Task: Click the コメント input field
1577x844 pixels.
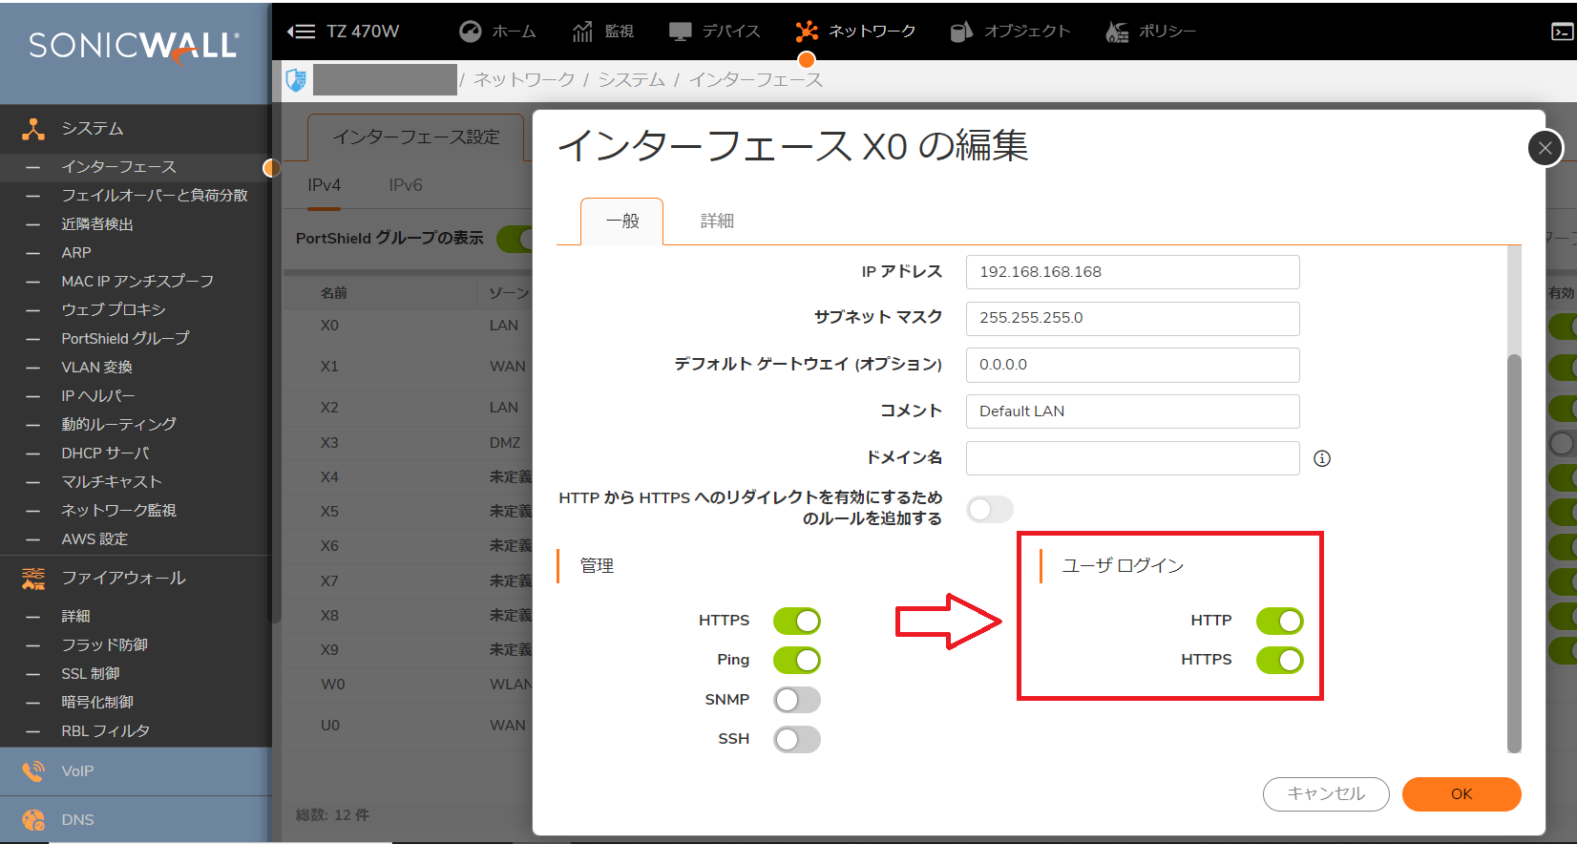Action: [x=1133, y=411]
